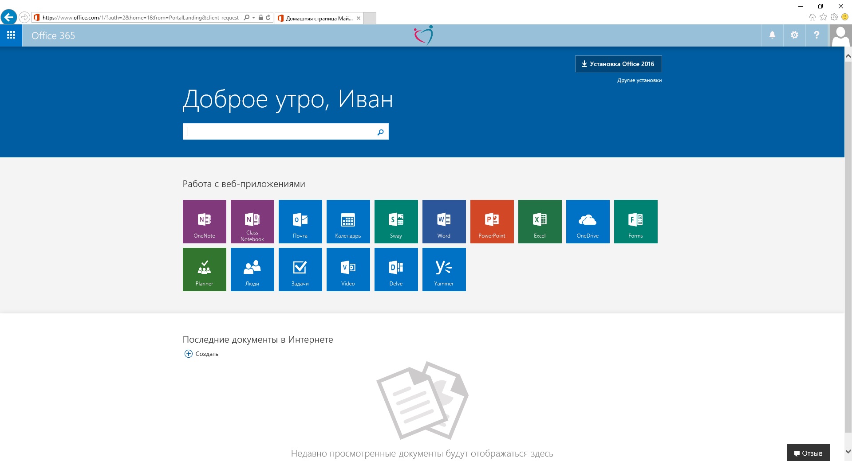This screenshot has width=852, height=461.
Task: Launch the Sway tile
Action: pyautogui.click(x=396, y=221)
